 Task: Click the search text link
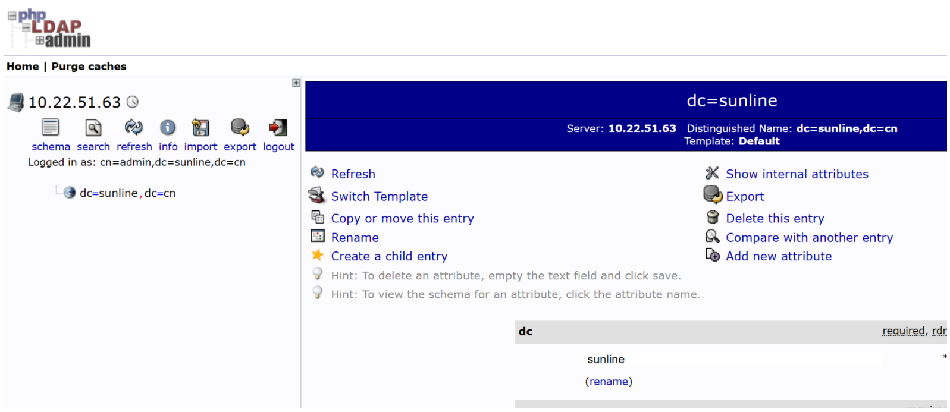93,147
